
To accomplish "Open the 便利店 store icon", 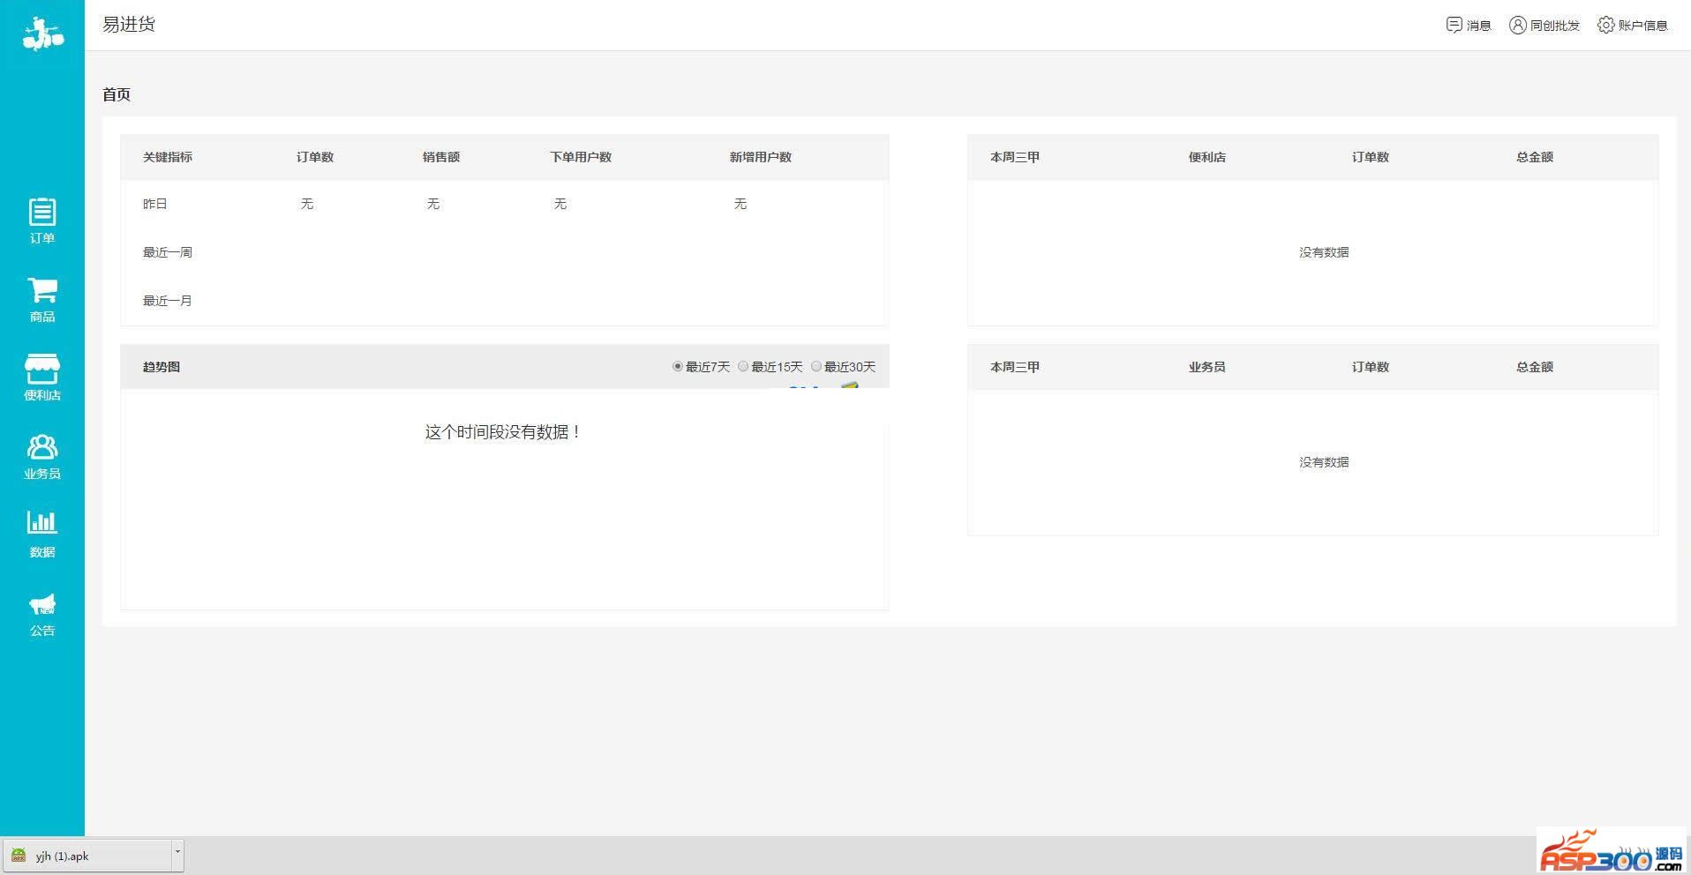I will tap(42, 369).
